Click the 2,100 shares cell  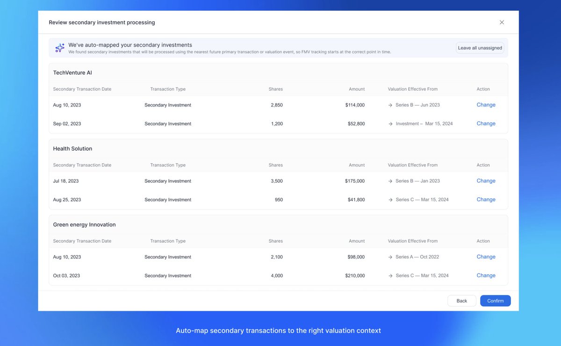(x=277, y=257)
